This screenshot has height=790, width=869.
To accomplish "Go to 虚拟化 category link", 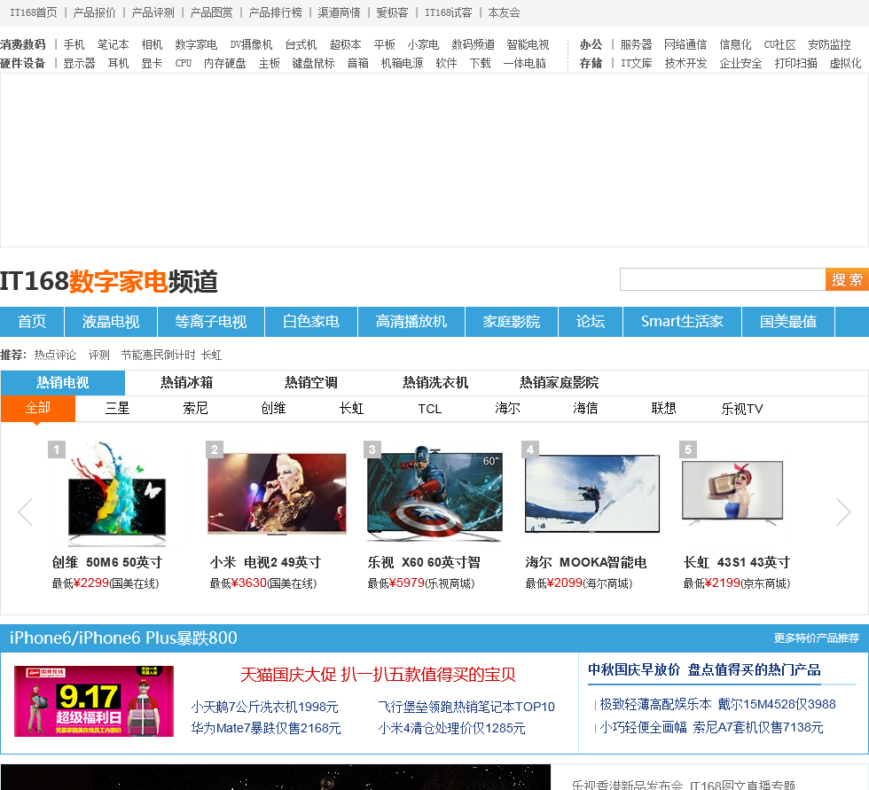I will (845, 64).
